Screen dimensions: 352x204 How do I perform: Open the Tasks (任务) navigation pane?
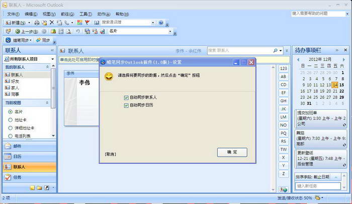[29, 177]
